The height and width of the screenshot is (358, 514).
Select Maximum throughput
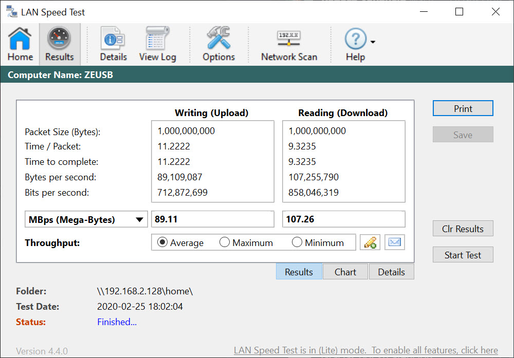point(224,242)
